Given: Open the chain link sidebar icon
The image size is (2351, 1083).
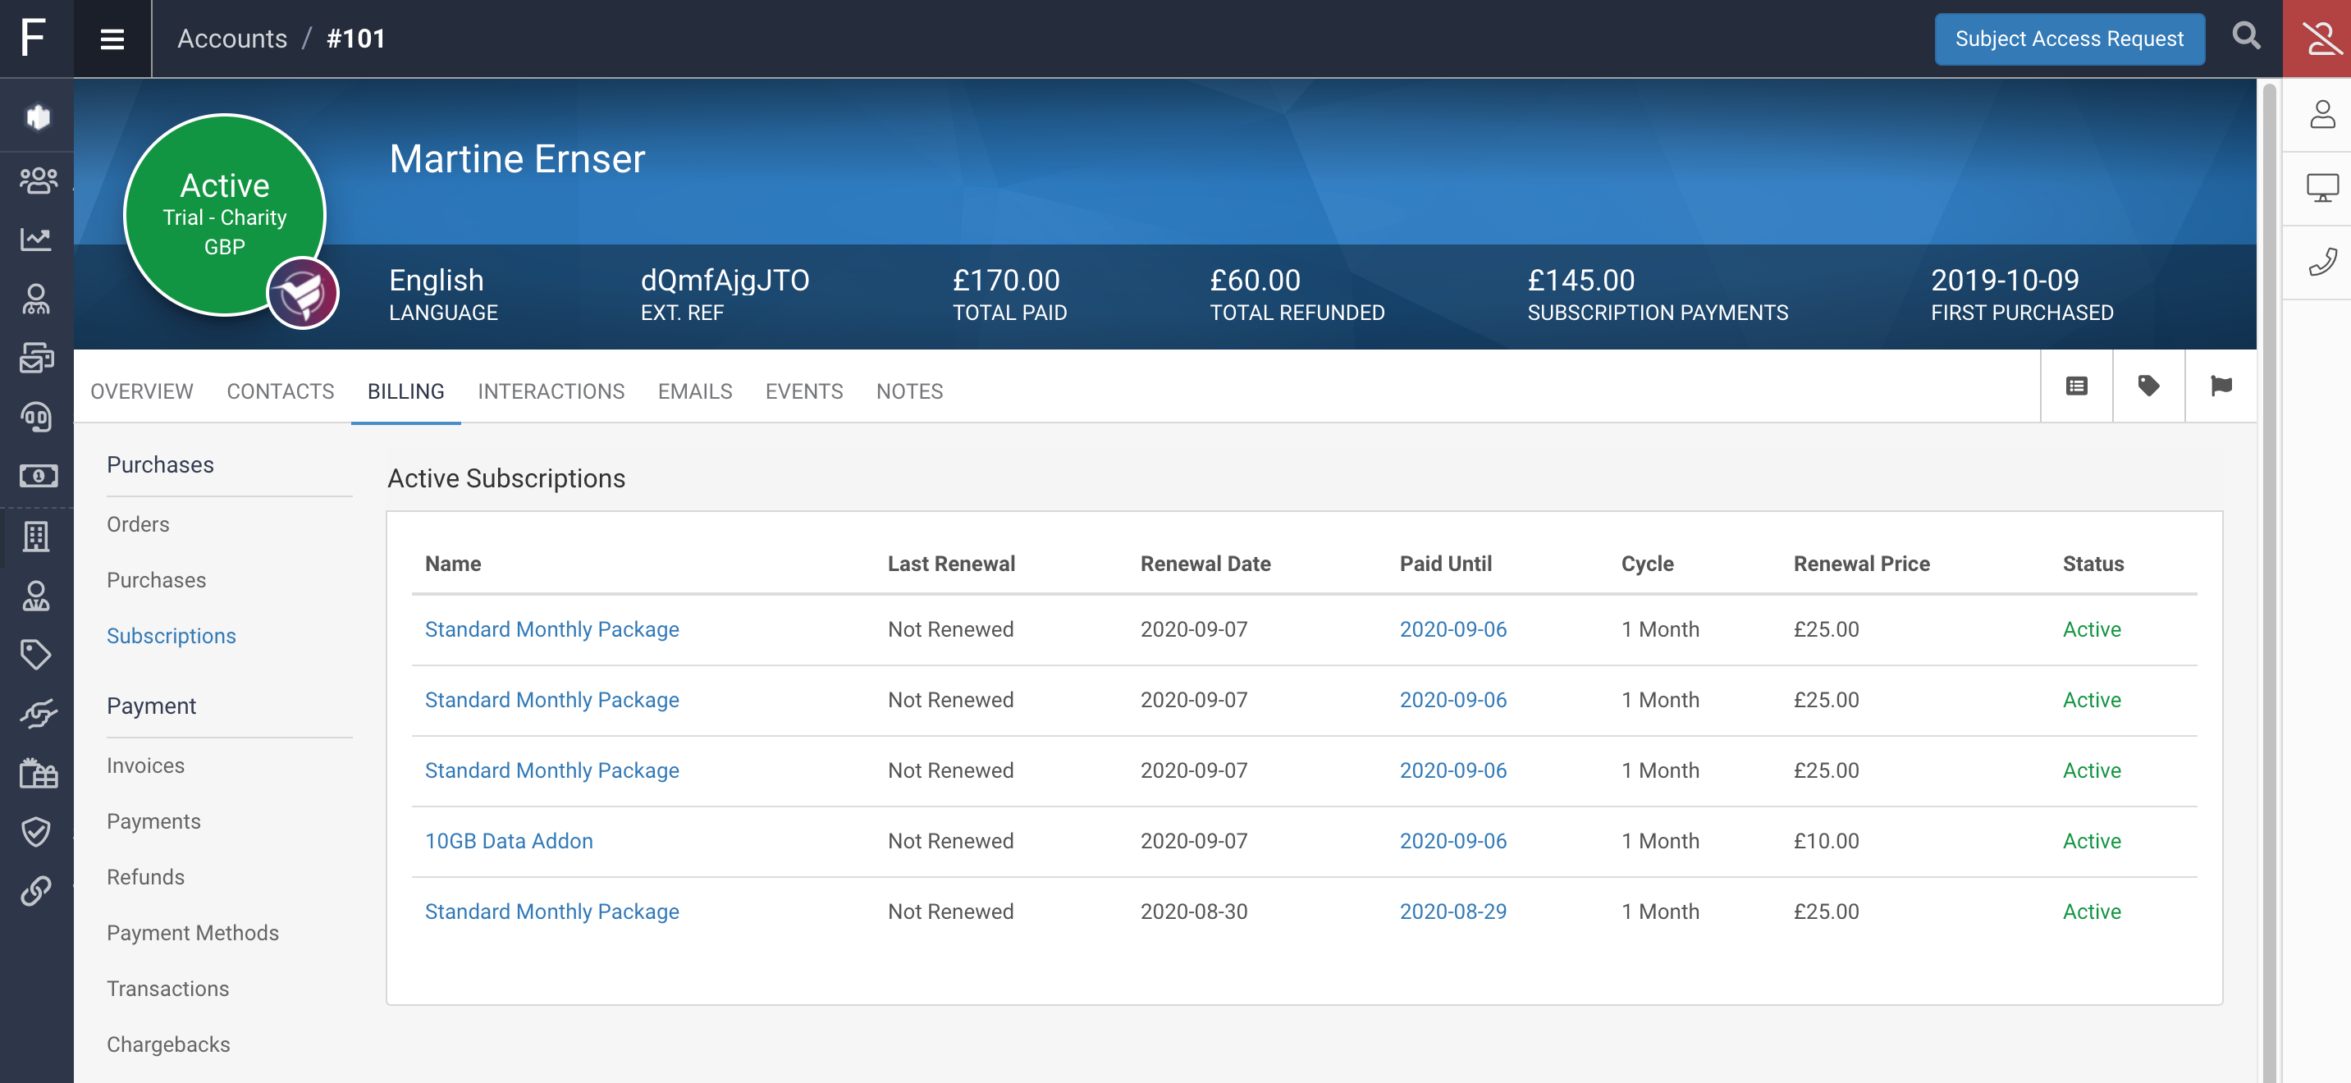Looking at the screenshot, I should 36,890.
